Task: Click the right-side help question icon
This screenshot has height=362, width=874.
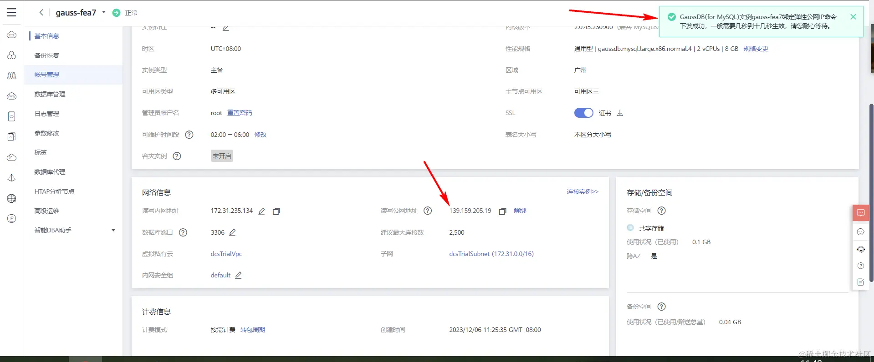Action: pyautogui.click(x=861, y=266)
